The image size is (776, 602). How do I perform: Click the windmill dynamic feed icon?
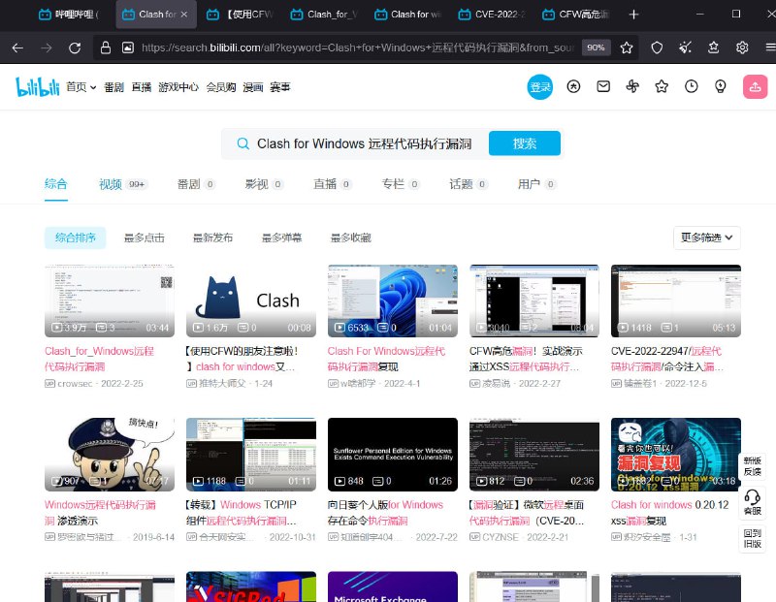(631, 86)
